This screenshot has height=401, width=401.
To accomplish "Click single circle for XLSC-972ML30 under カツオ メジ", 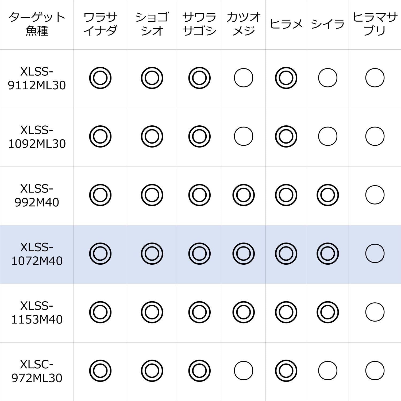I will point(243,371).
